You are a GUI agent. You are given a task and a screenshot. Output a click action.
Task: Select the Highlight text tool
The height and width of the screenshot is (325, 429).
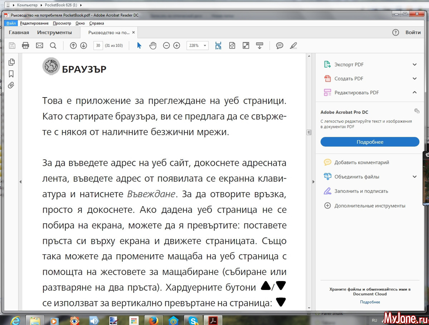click(x=293, y=46)
